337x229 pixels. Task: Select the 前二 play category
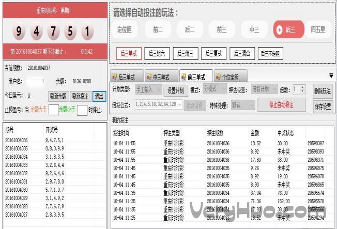tap(158, 29)
